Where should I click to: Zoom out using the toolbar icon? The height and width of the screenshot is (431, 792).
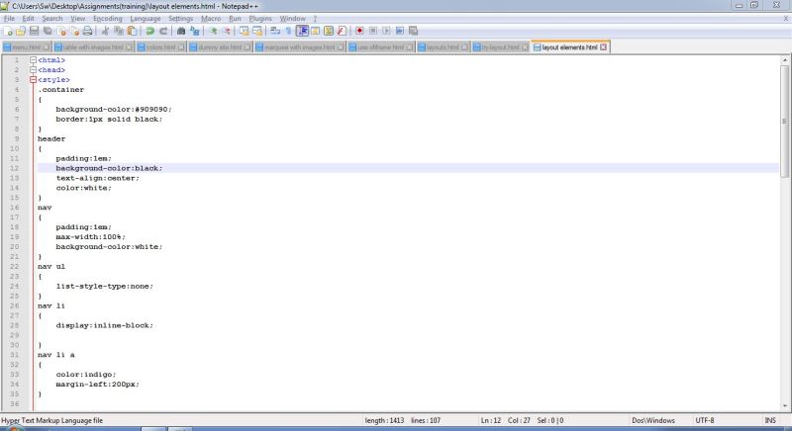(x=227, y=31)
